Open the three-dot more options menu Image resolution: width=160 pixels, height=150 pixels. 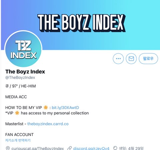118,59
